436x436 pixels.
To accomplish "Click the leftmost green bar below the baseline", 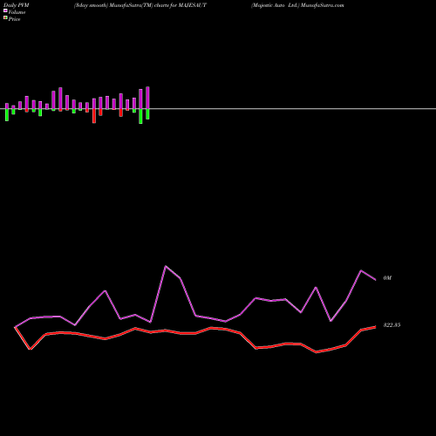I will click(x=7, y=115).
